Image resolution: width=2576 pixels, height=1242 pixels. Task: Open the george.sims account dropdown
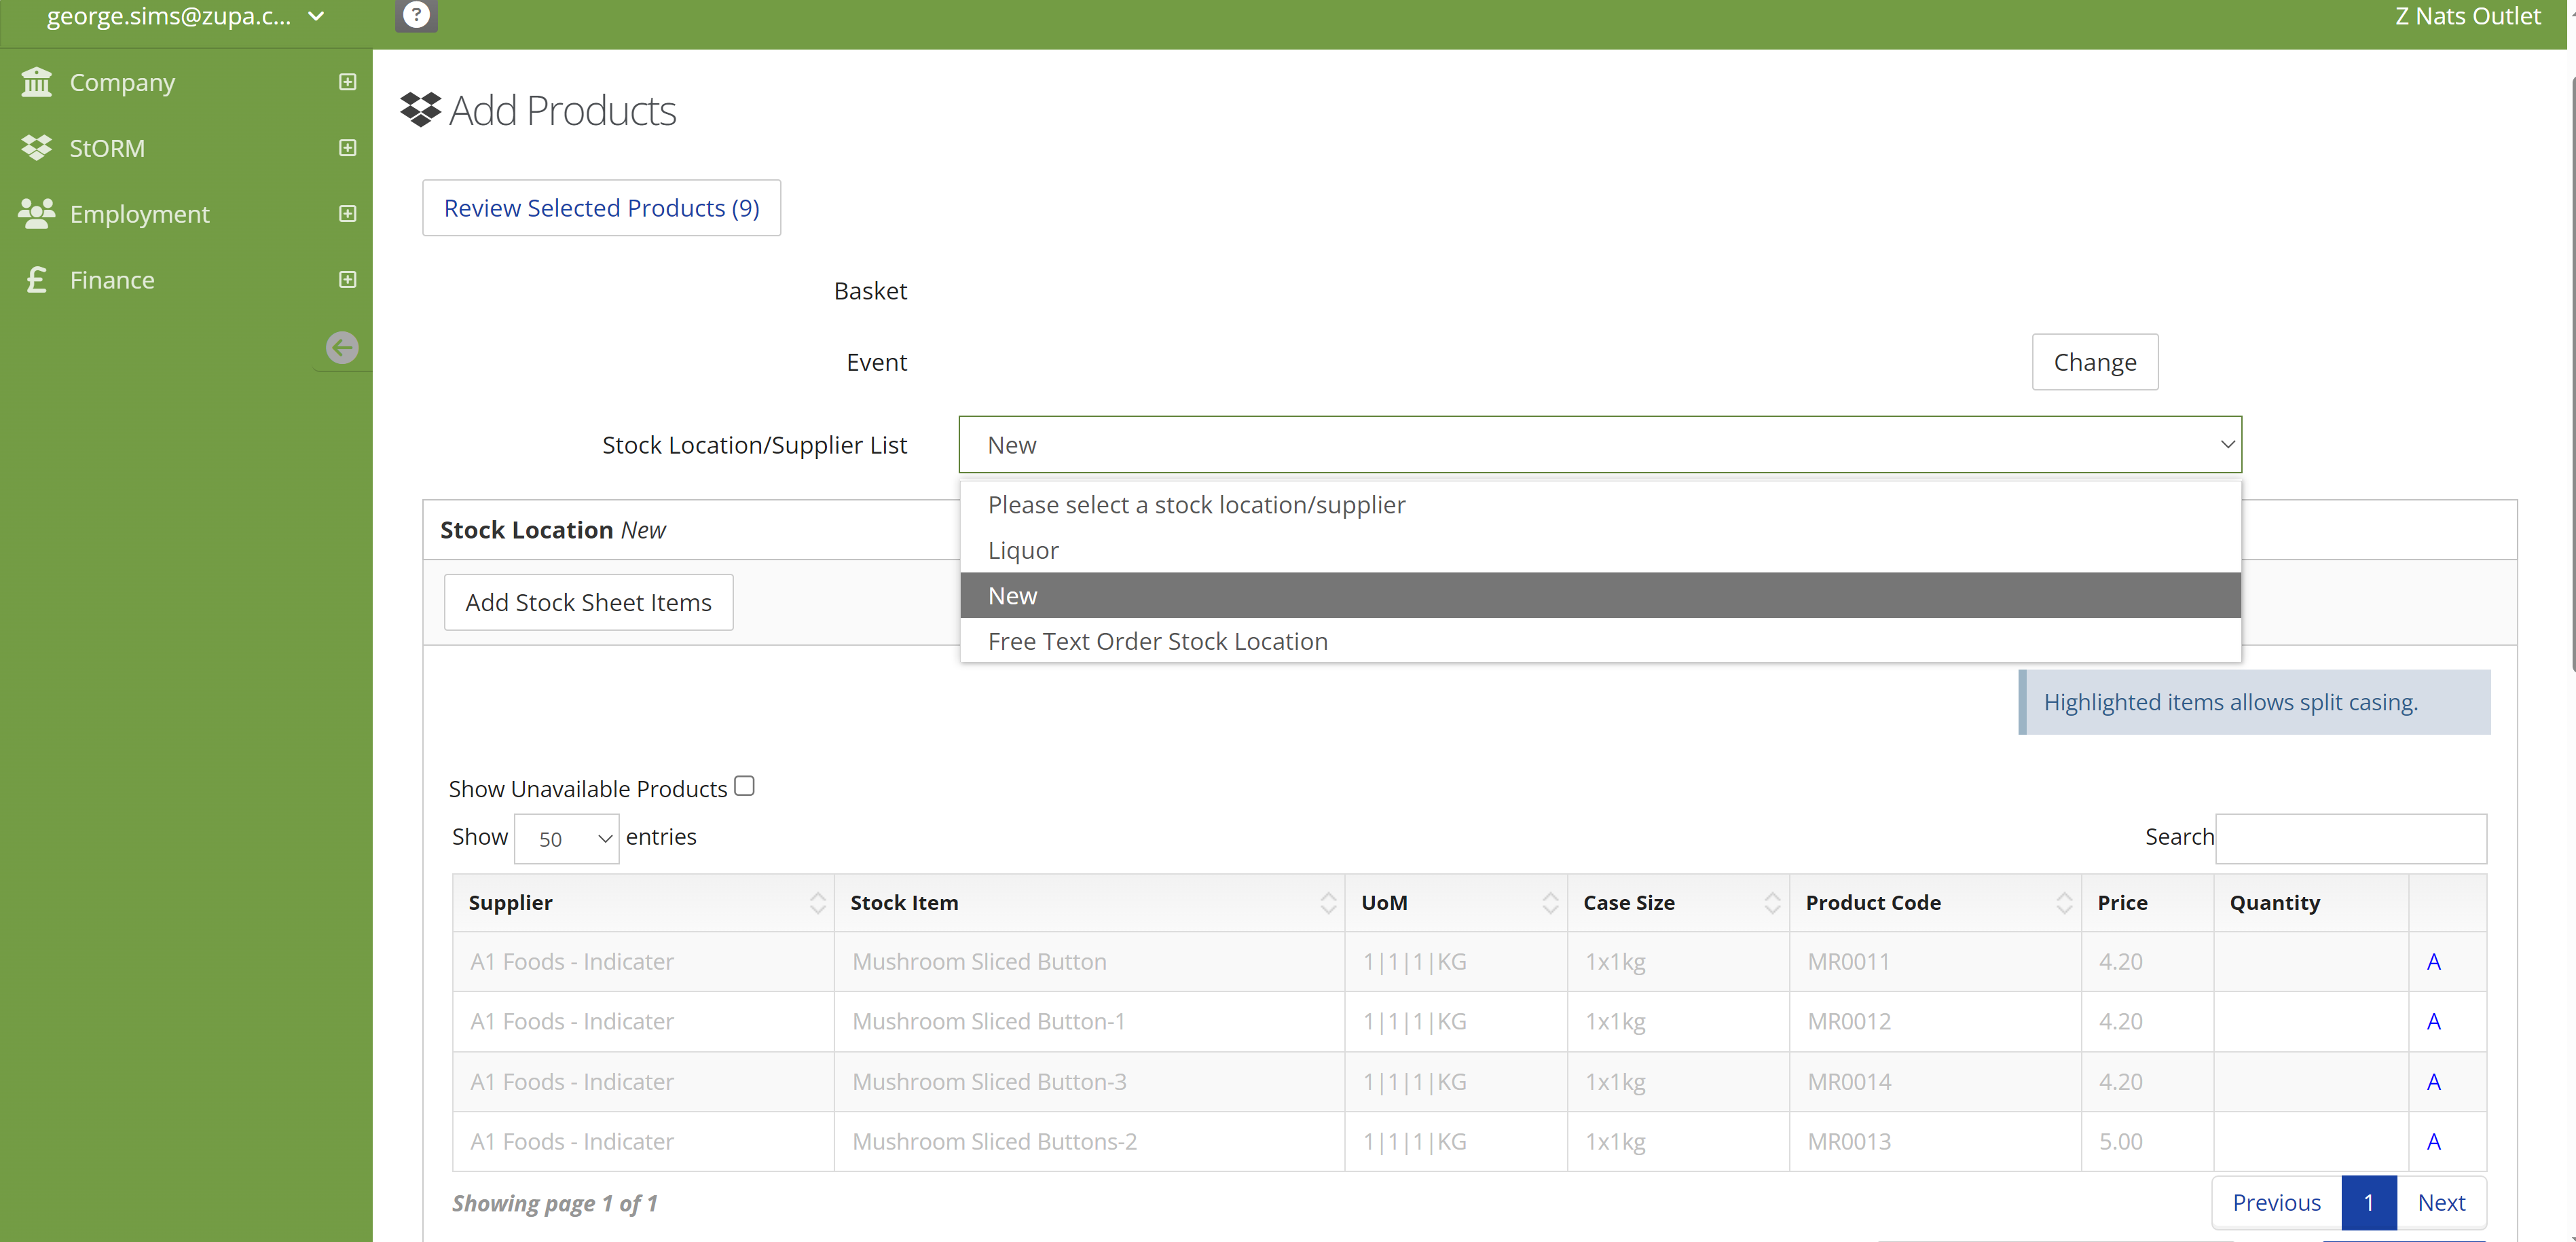(185, 16)
